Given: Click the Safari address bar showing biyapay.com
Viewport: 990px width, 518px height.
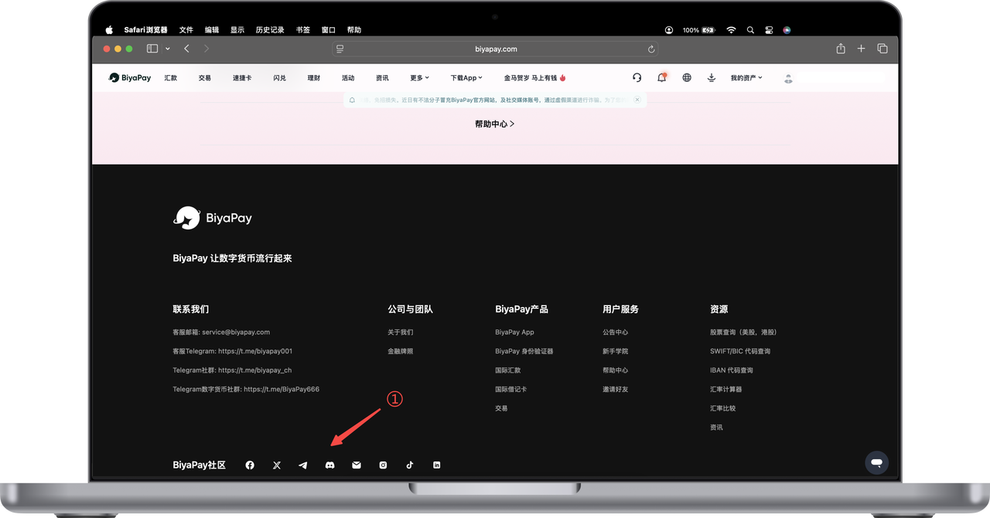Looking at the screenshot, I should click(496, 49).
